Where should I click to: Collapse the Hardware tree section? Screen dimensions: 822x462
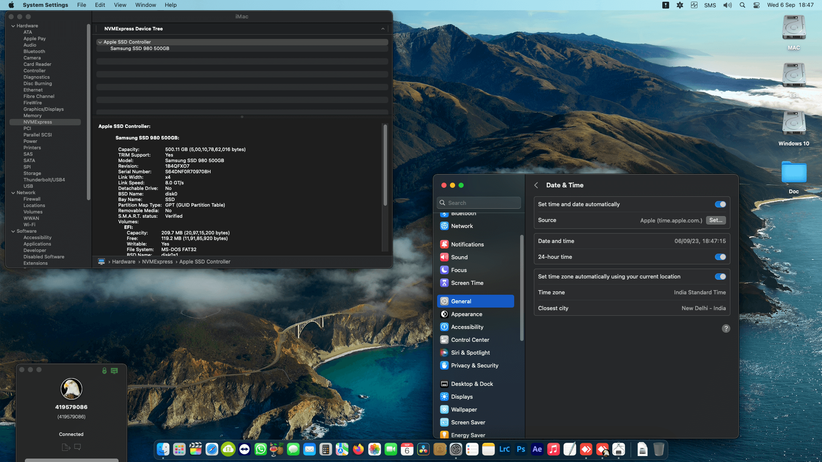click(13, 26)
